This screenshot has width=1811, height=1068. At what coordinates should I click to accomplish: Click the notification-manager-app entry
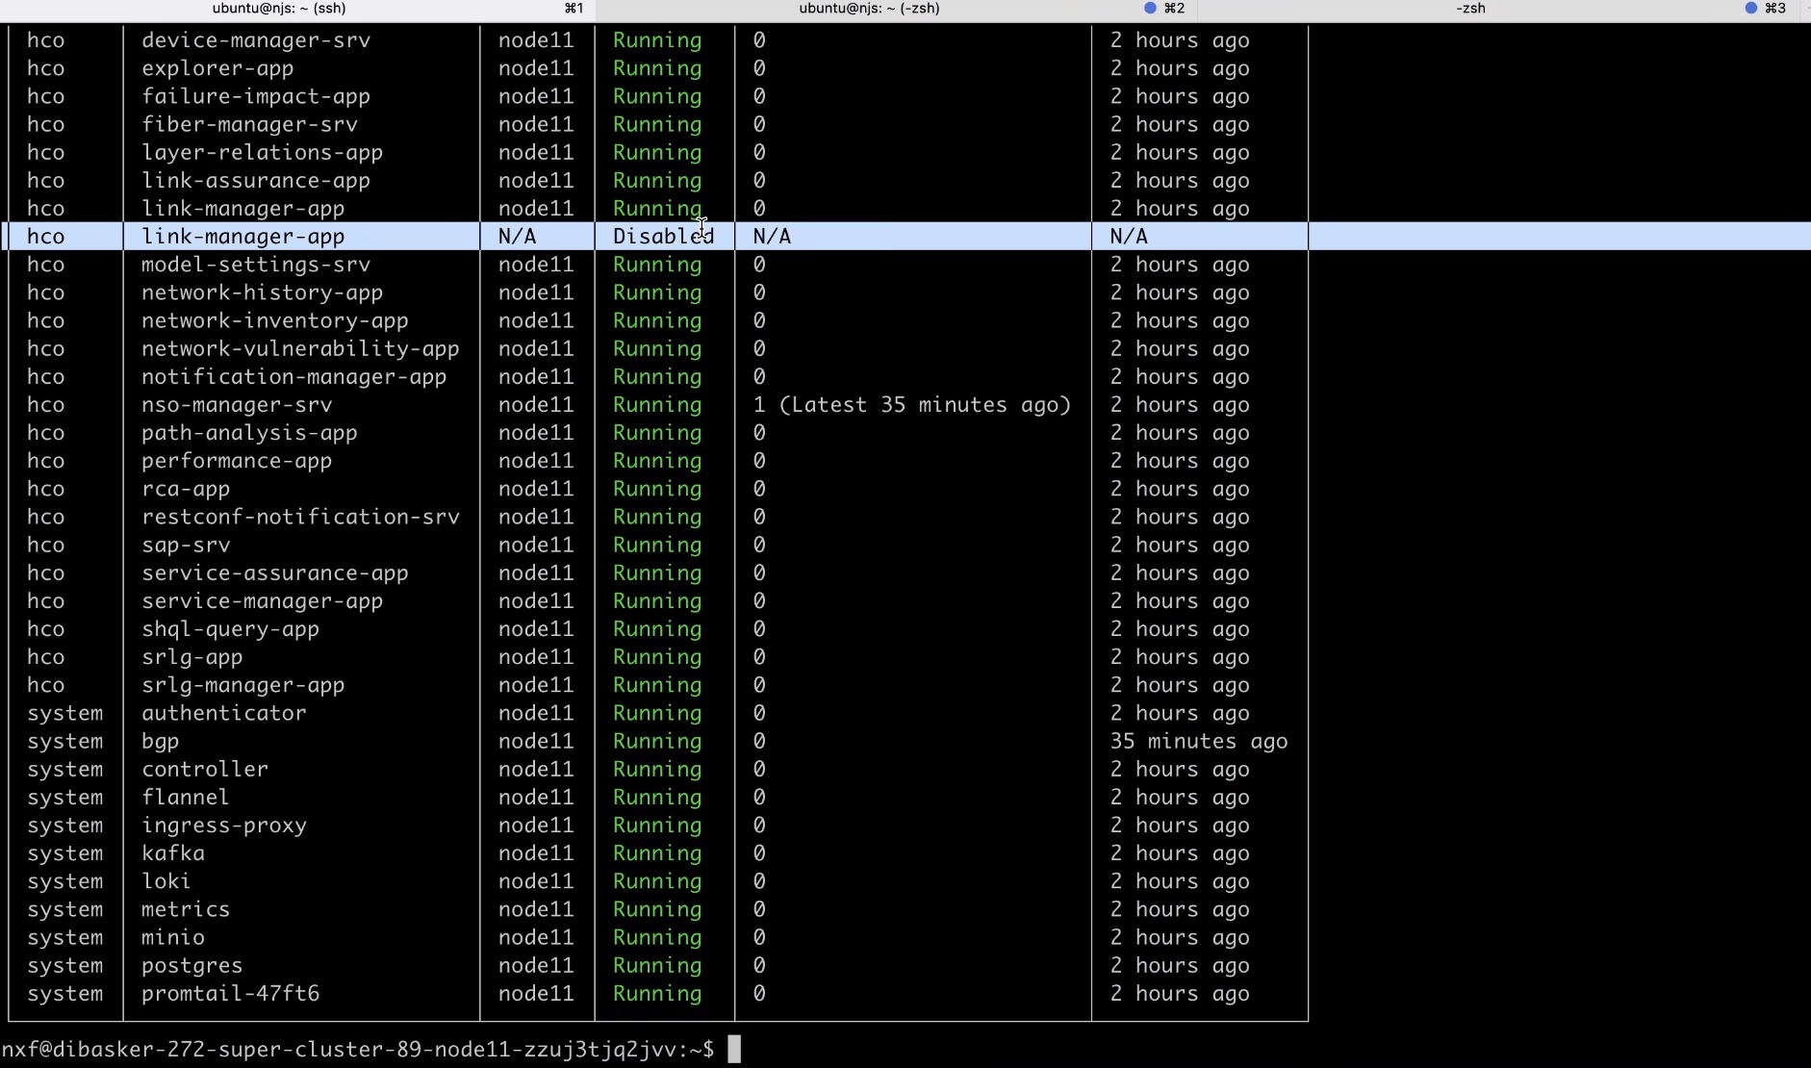[294, 376]
